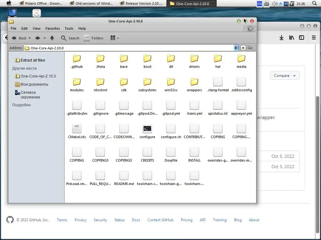
Task: Click Extract all files
Action: pos(30,60)
